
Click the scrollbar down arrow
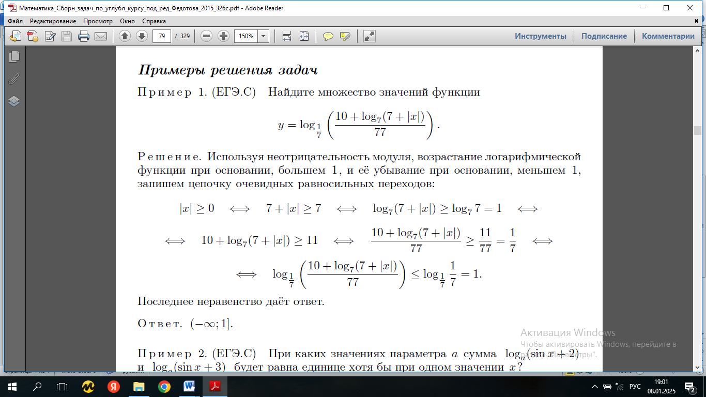click(697, 368)
